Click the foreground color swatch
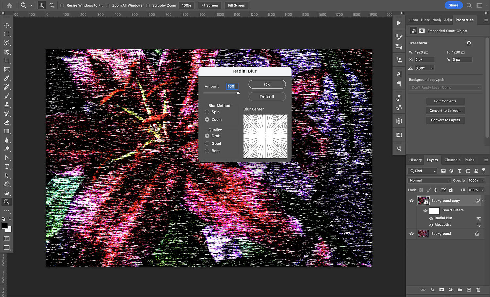 coord(5,226)
